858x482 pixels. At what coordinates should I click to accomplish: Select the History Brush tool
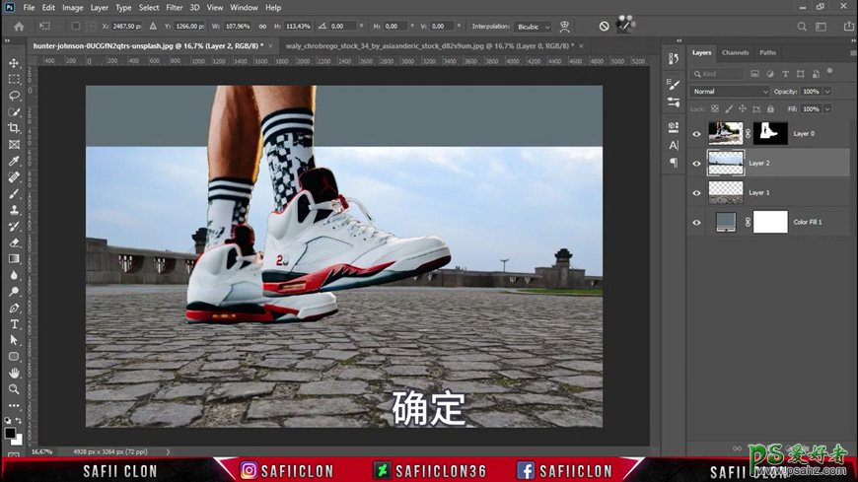(14, 226)
